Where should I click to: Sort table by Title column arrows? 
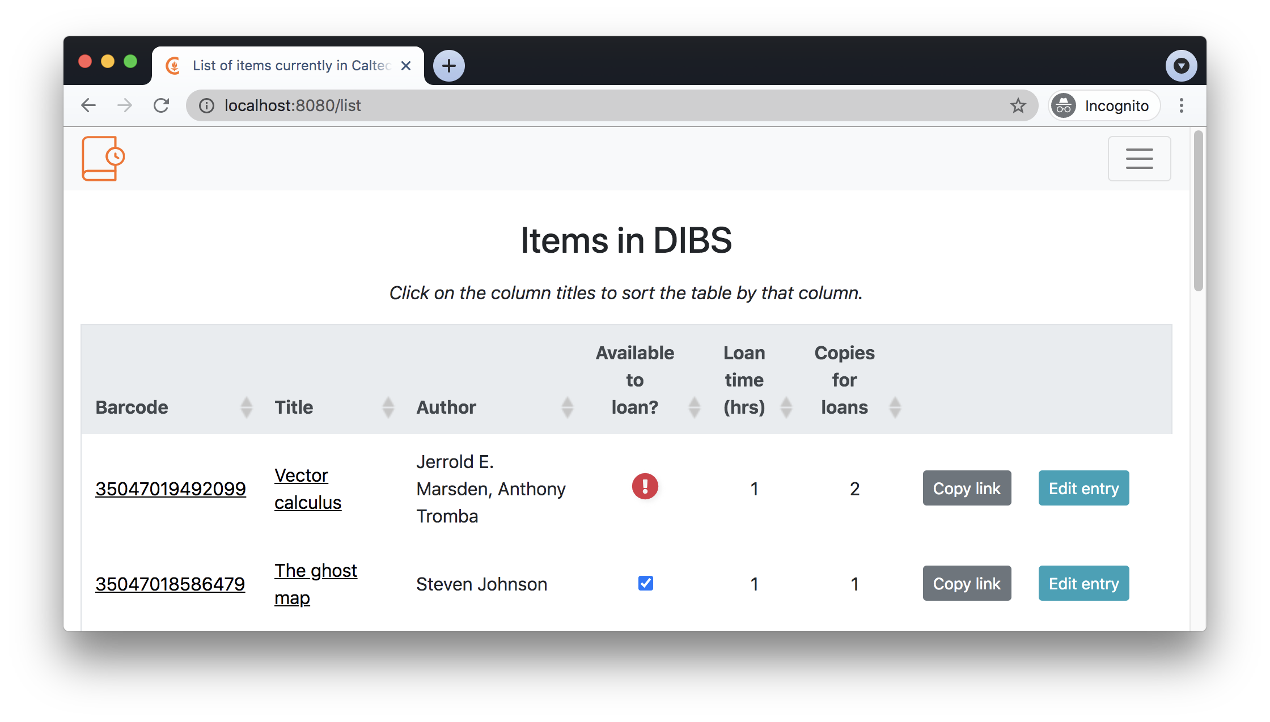388,407
